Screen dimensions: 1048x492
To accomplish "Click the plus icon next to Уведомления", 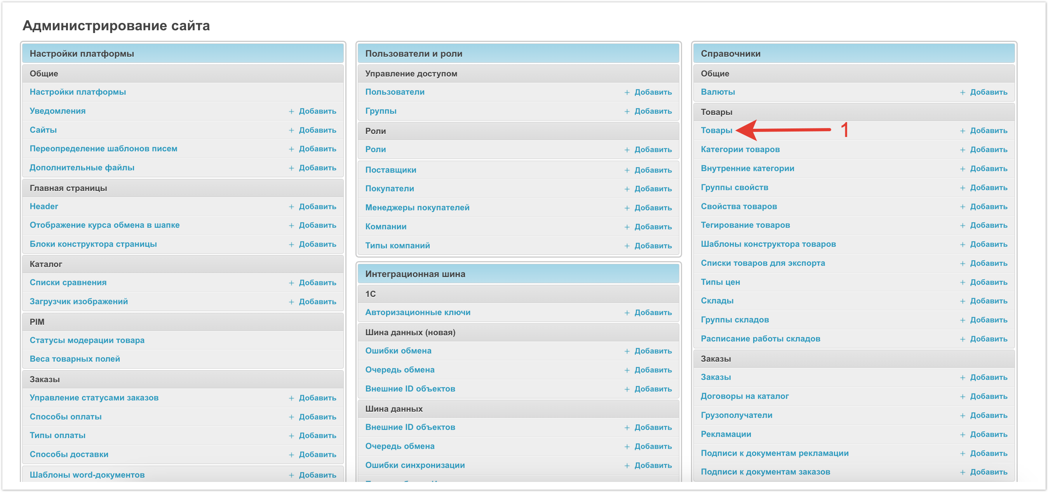I will pos(291,111).
